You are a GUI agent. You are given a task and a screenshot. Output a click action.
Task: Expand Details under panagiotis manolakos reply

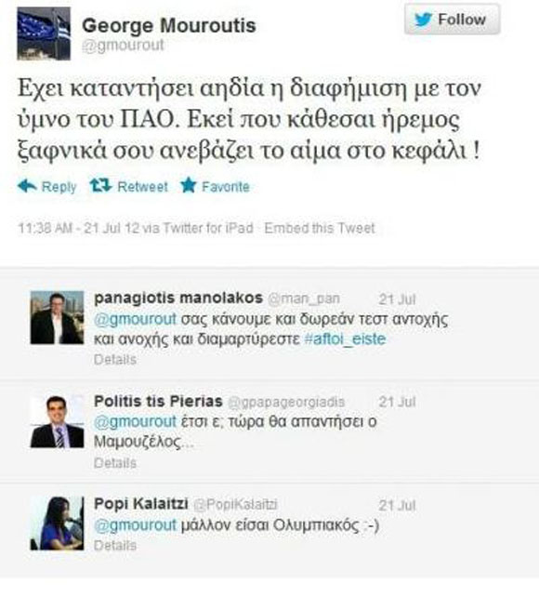[115, 360]
